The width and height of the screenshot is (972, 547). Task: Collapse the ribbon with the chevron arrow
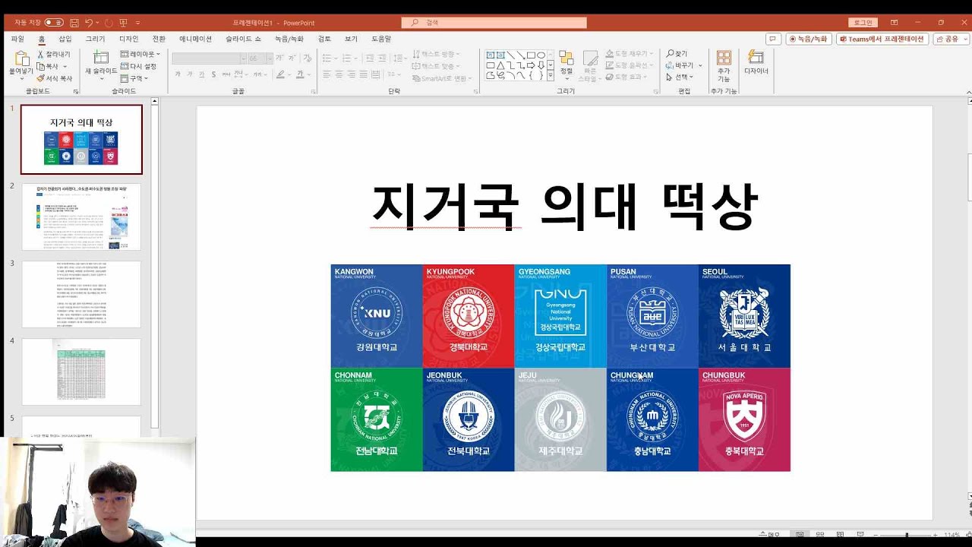(968, 93)
